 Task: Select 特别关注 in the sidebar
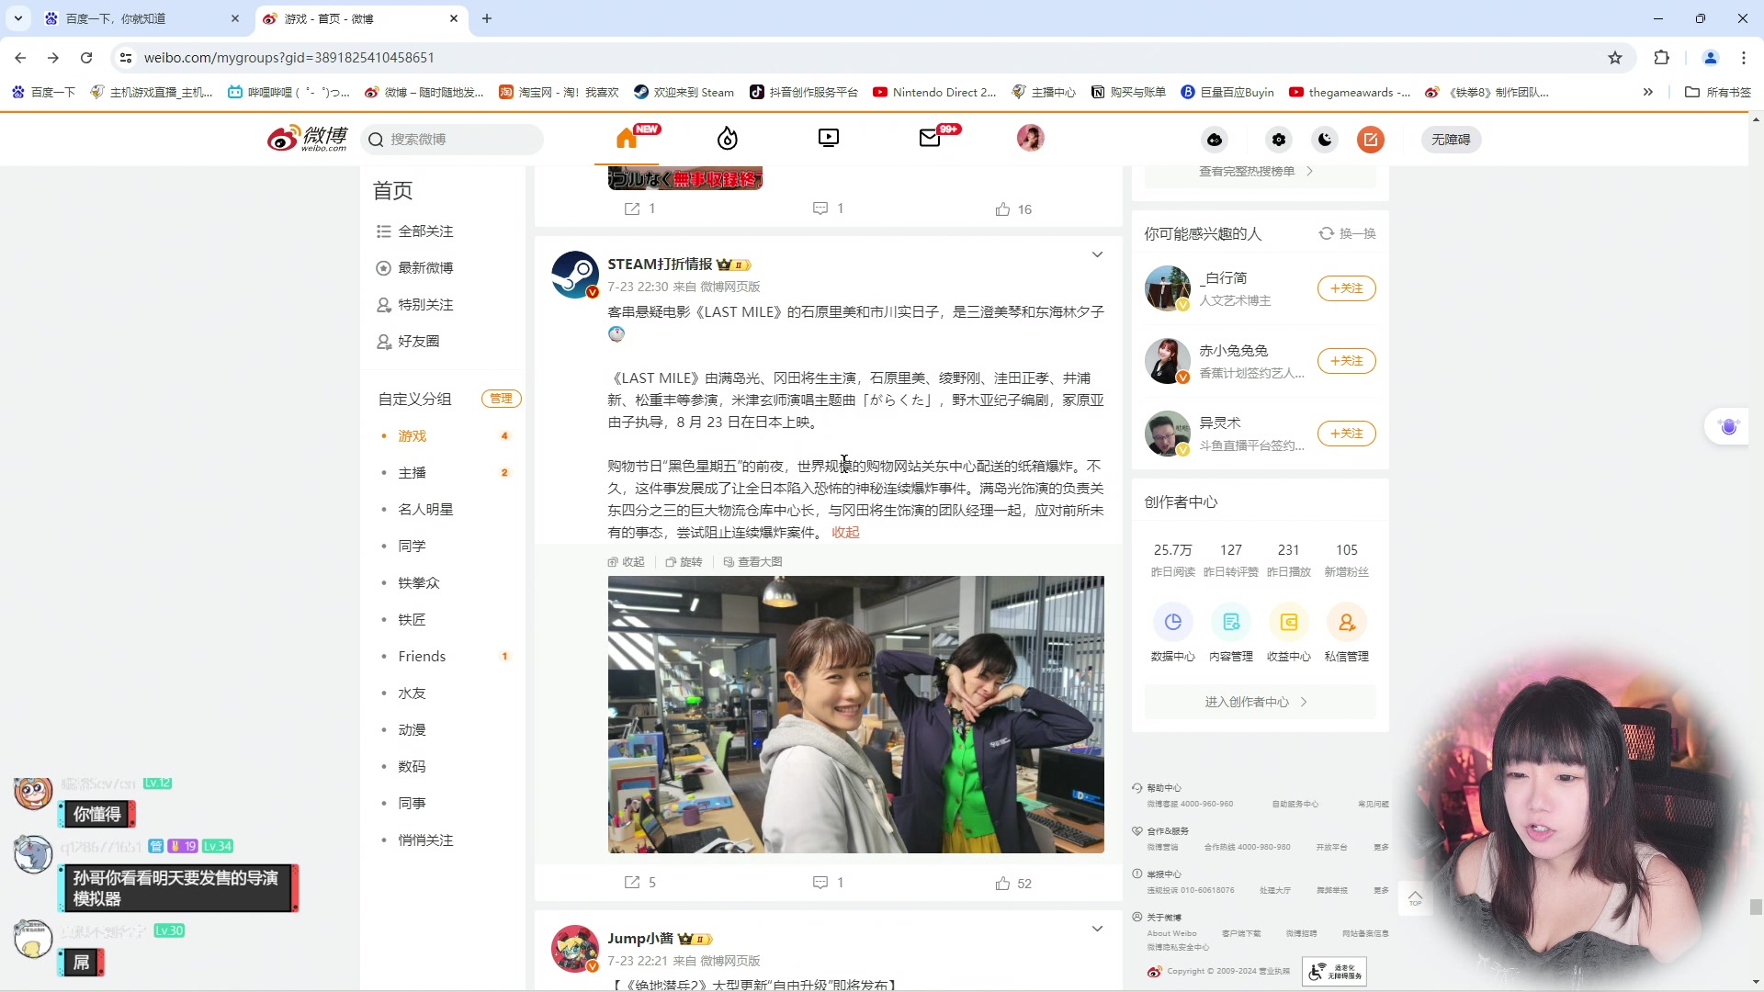pos(424,304)
